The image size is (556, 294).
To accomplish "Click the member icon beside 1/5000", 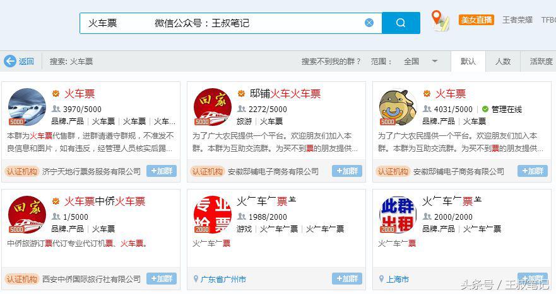I will click(x=56, y=216).
